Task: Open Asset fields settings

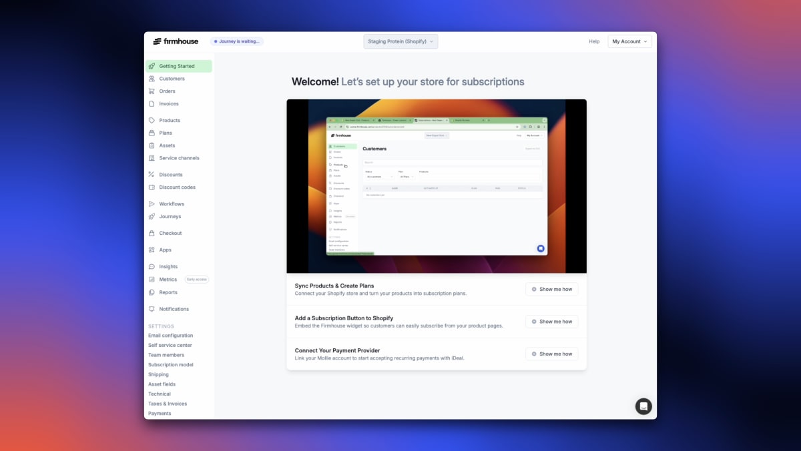Action: point(162,384)
